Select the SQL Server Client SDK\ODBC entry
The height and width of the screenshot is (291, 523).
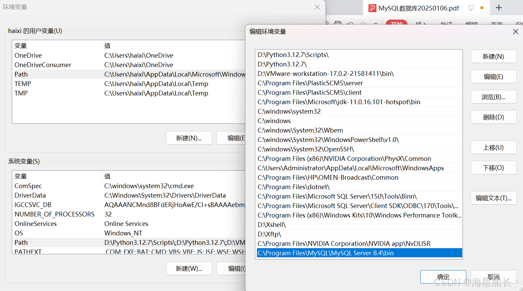[x=359, y=206]
